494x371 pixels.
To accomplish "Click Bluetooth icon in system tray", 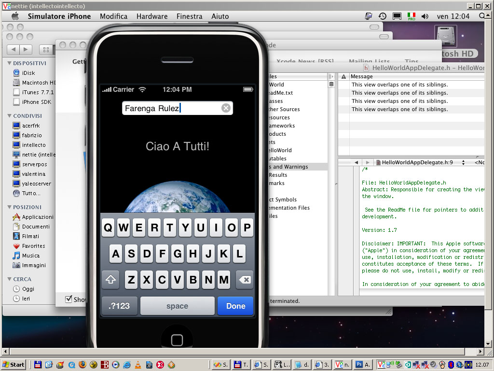I will [x=451, y=365].
